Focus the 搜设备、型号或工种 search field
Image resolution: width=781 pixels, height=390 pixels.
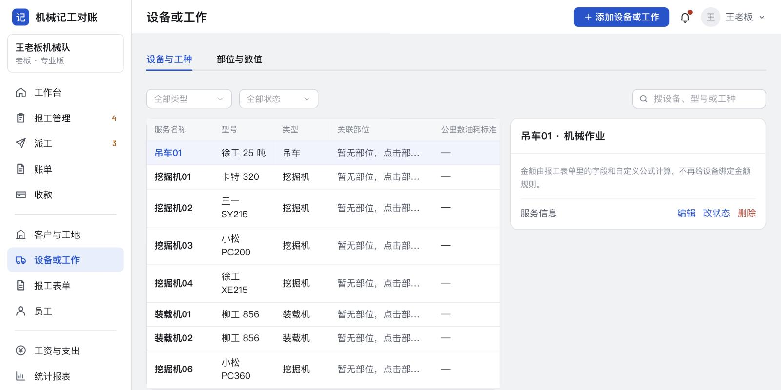click(x=699, y=98)
